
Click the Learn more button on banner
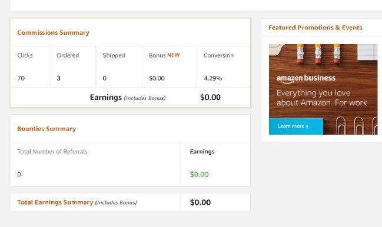pos(295,126)
